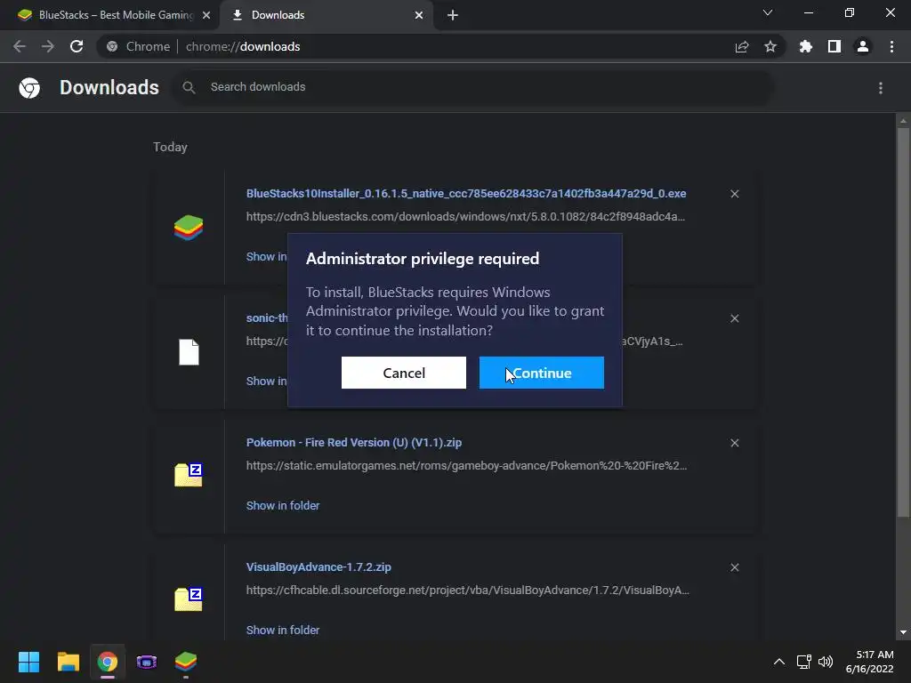The image size is (911, 683).
Task: Open the BlueStacks10Installer exe file link
Action: (466, 193)
